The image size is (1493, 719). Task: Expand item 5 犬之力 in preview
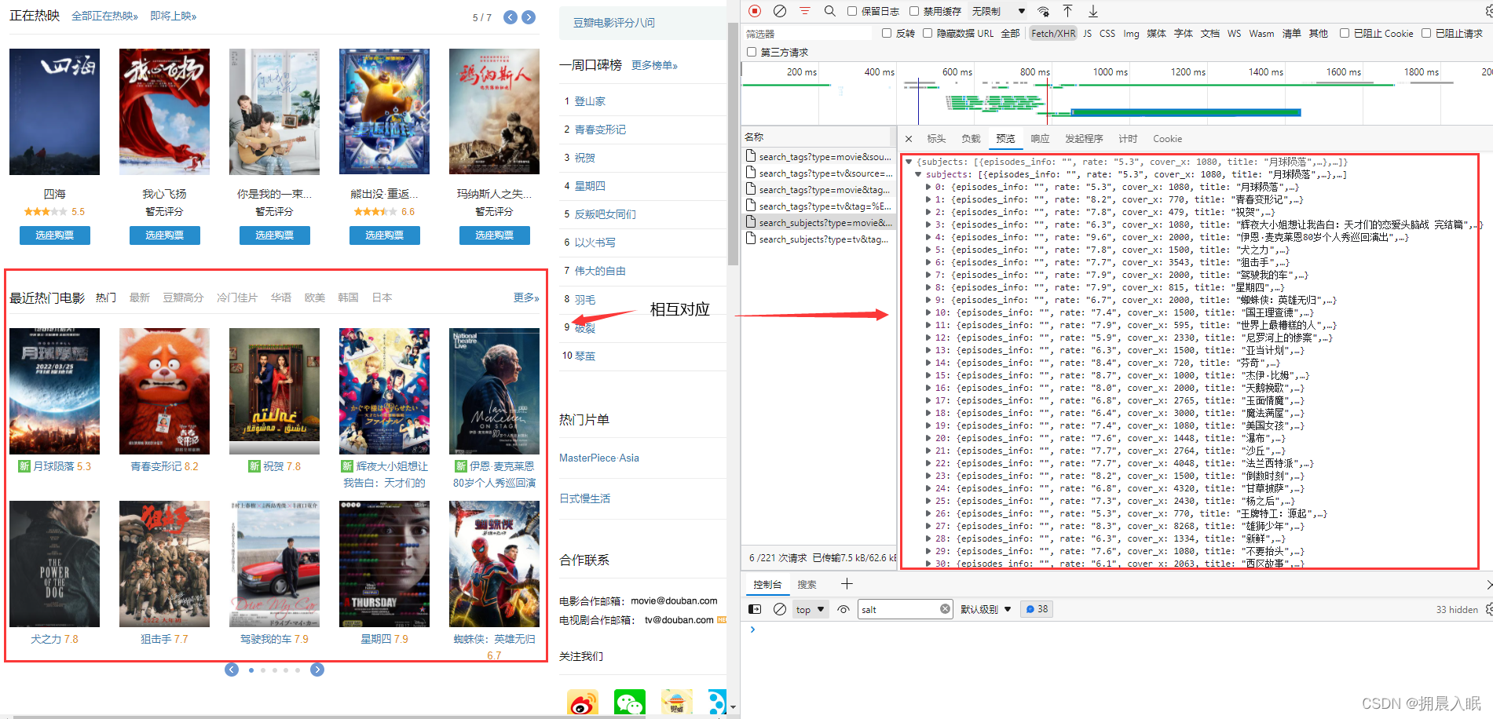(928, 250)
